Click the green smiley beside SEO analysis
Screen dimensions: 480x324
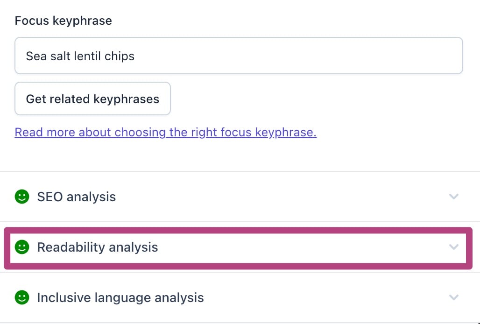pos(22,197)
